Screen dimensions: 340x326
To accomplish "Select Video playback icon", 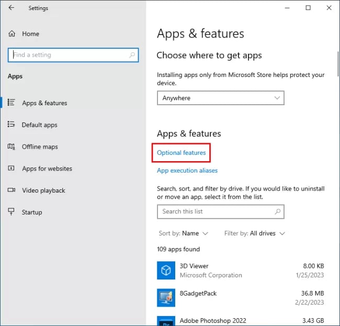I will pyautogui.click(x=12, y=190).
